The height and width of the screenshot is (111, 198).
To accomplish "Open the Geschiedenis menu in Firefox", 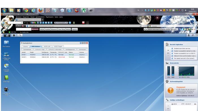I will coord(40,17).
